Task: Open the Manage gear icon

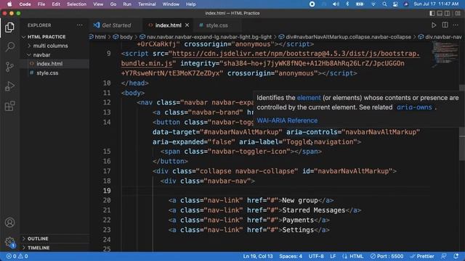Action: click(9, 241)
